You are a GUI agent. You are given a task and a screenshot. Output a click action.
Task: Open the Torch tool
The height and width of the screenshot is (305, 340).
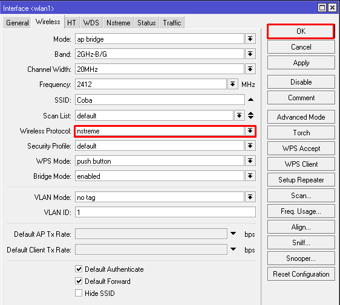tap(301, 133)
